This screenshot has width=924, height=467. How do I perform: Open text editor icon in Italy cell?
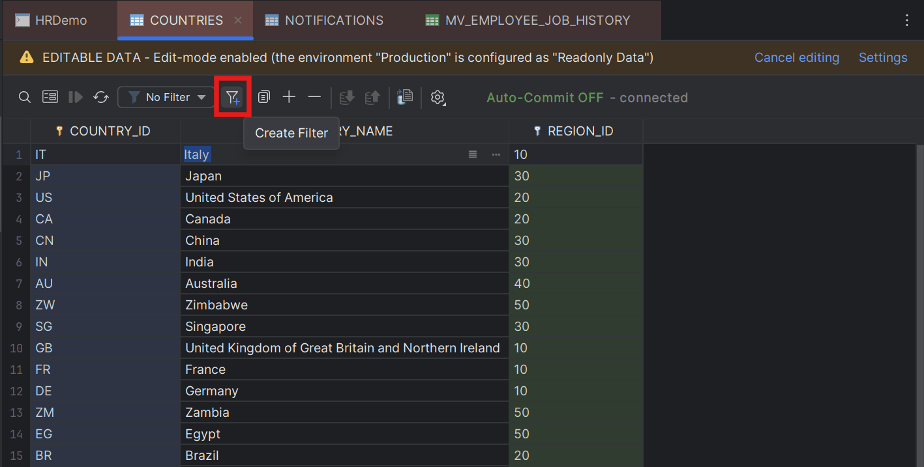[473, 154]
